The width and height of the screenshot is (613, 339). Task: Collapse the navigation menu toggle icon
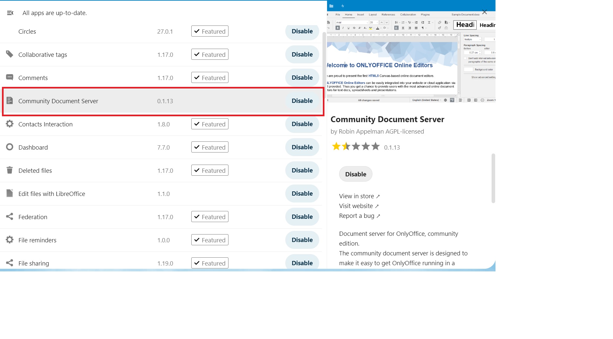click(x=10, y=13)
